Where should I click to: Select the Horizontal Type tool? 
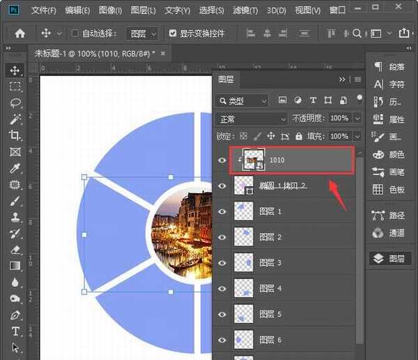[x=15, y=331]
